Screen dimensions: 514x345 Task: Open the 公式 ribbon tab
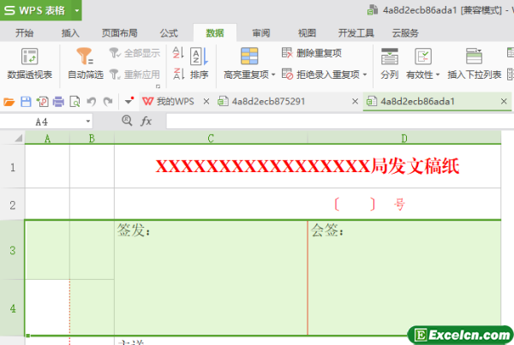coord(169,33)
